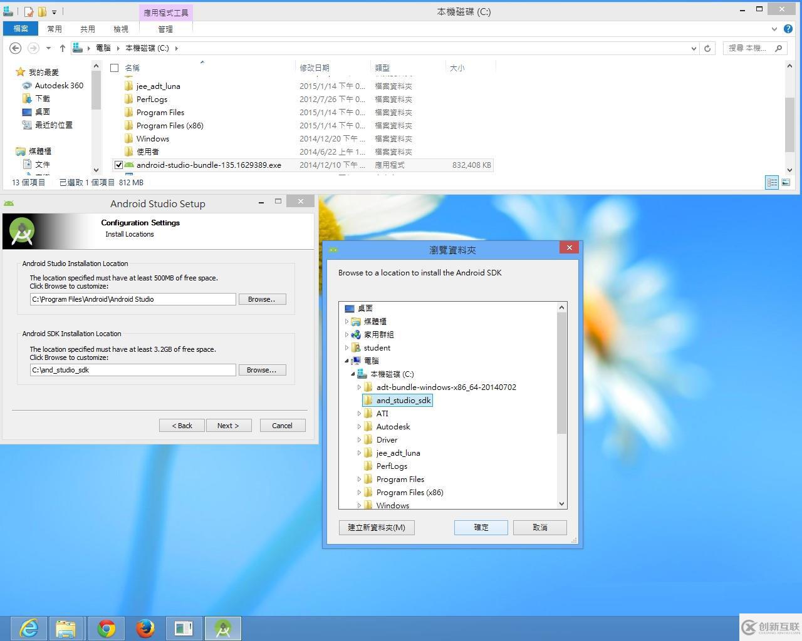Switch to the 共用 ribbon tab
802x641 pixels.
point(88,29)
